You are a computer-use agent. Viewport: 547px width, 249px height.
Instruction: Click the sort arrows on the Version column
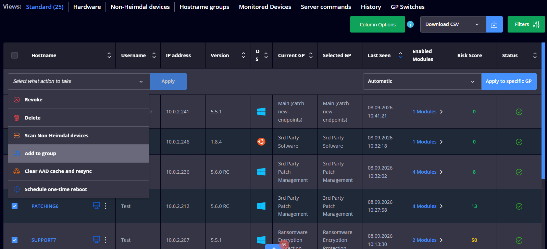243,55
